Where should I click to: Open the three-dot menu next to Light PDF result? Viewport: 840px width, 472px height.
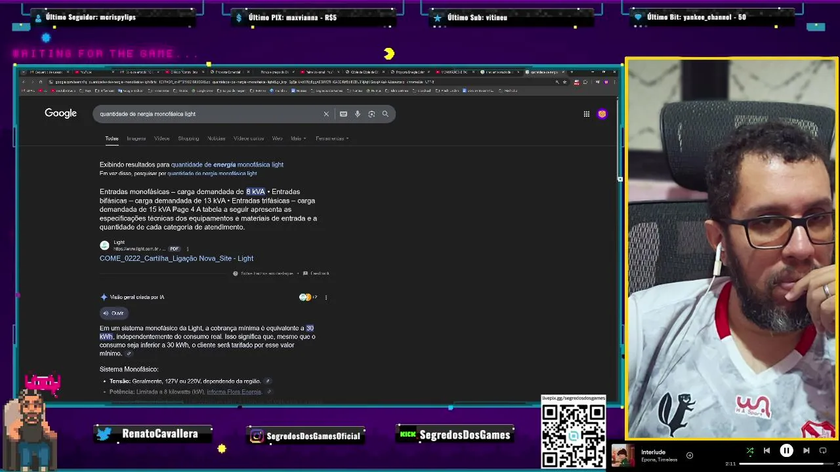click(188, 249)
